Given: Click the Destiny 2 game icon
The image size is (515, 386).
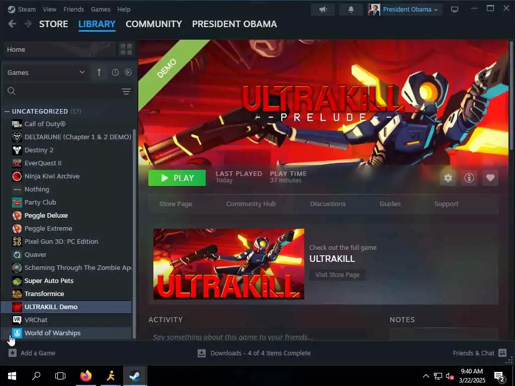Looking at the screenshot, I should click(x=17, y=150).
